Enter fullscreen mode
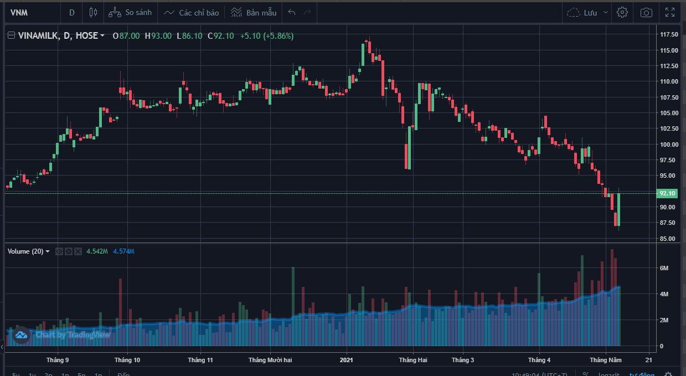686x376 pixels. point(669,12)
